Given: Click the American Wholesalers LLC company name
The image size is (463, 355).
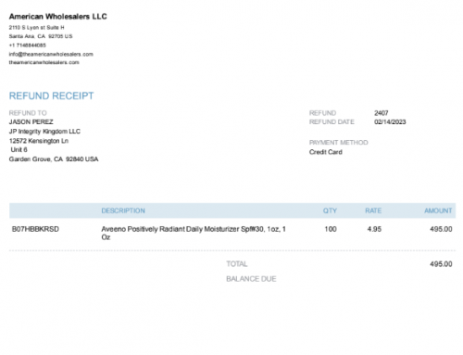Looking at the screenshot, I should click(57, 17).
